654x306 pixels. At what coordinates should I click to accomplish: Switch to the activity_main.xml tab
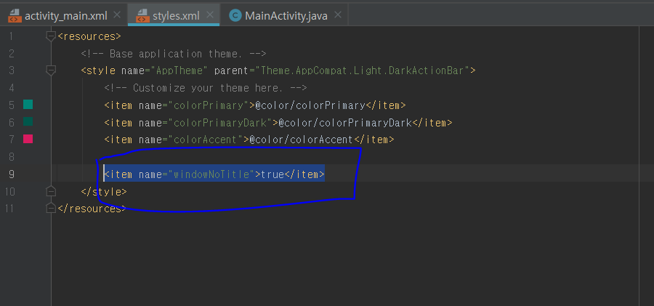64,16
